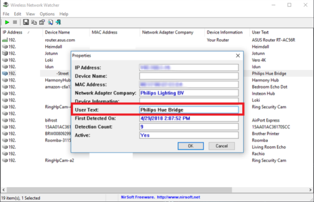The width and height of the screenshot is (314, 202).
Task: Click the First Detected On date field
Action: (189, 119)
